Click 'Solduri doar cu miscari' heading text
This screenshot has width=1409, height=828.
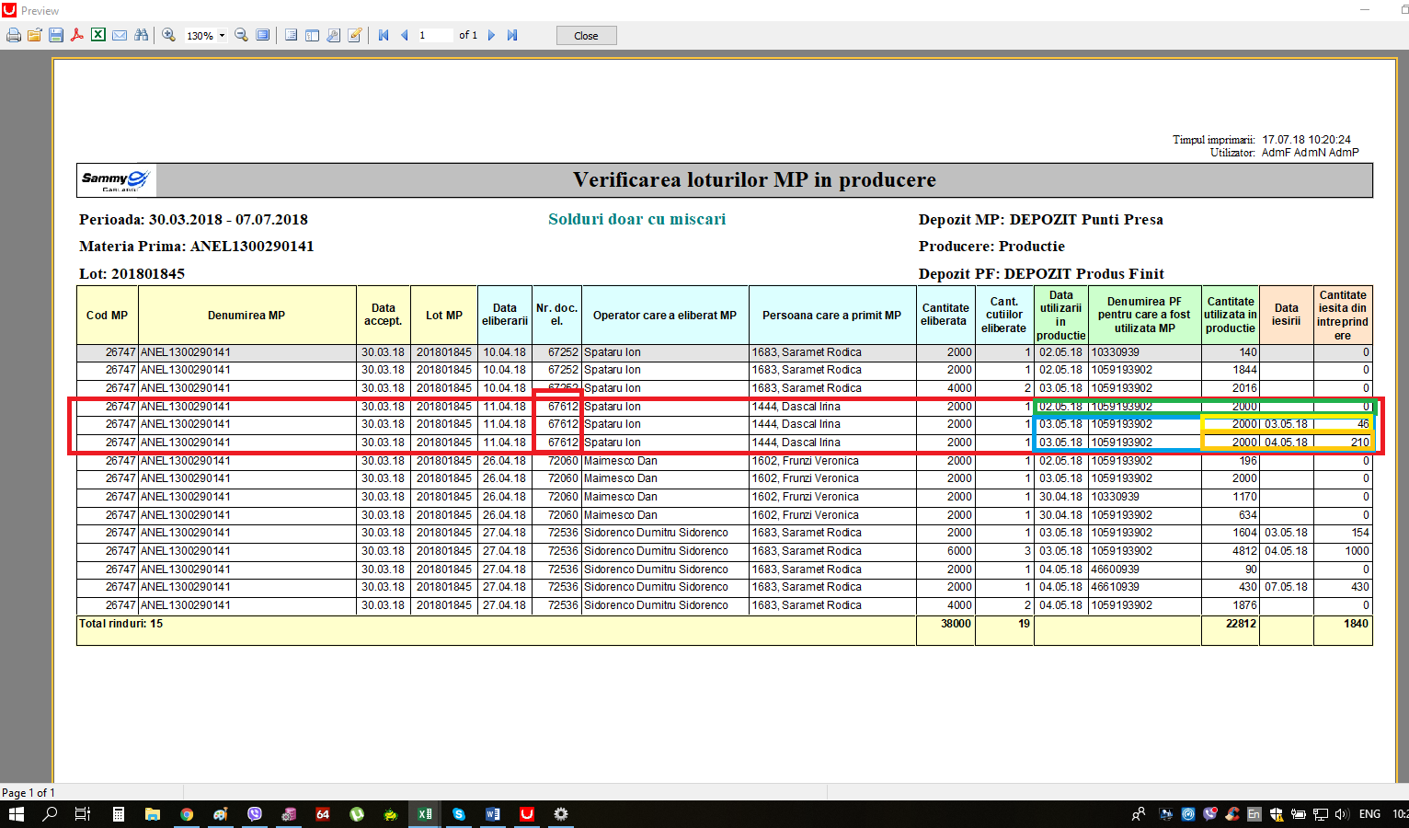(636, 219)
